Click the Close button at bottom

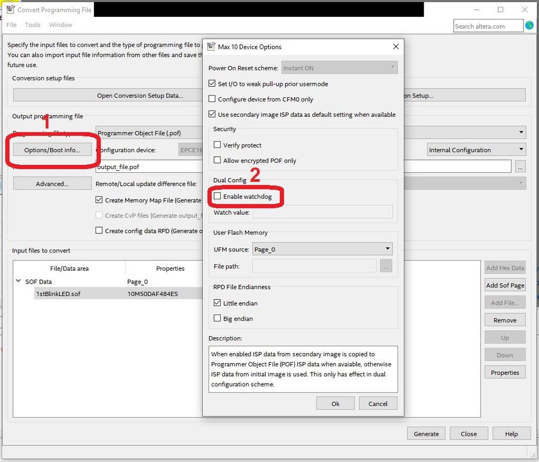point(468,434)
